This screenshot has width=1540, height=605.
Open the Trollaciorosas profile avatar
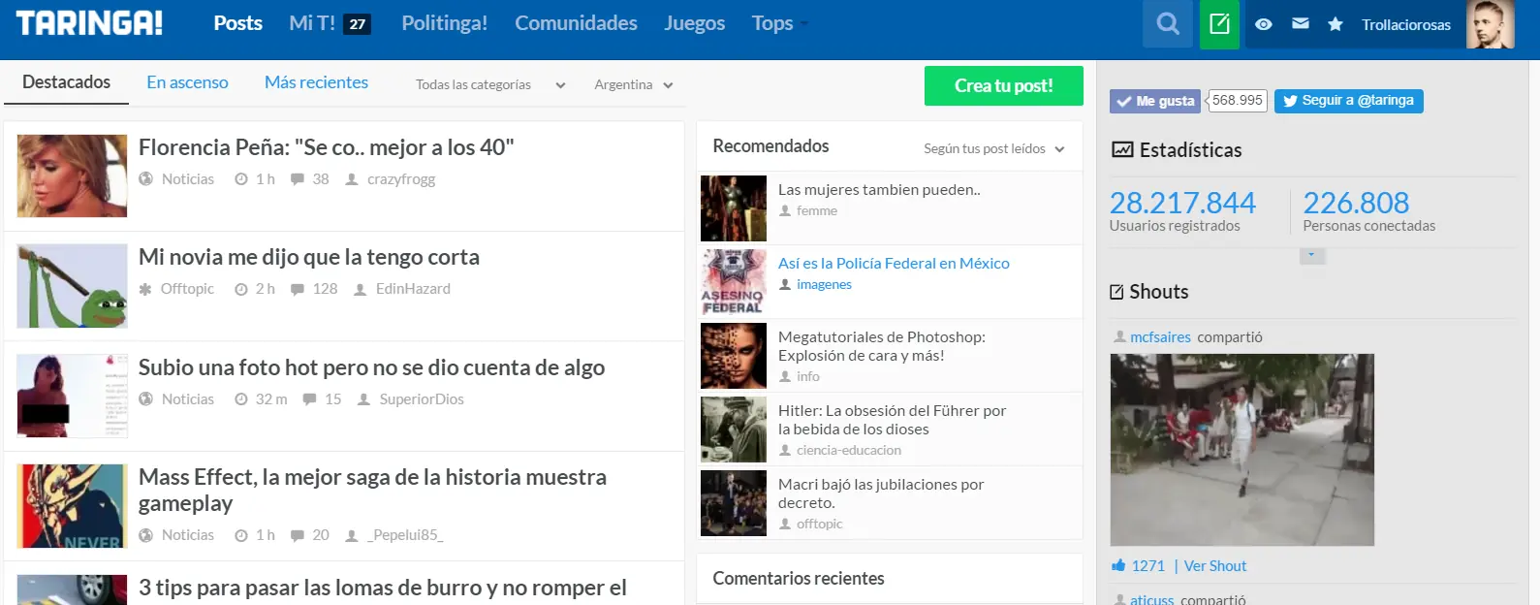[x=1491, y=24]
